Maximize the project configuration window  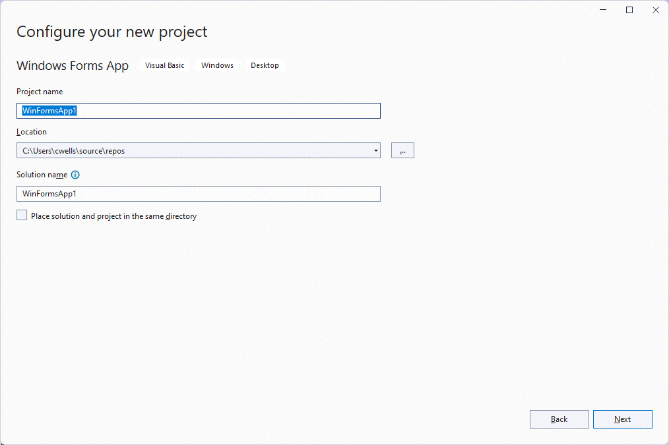[629, 10]
